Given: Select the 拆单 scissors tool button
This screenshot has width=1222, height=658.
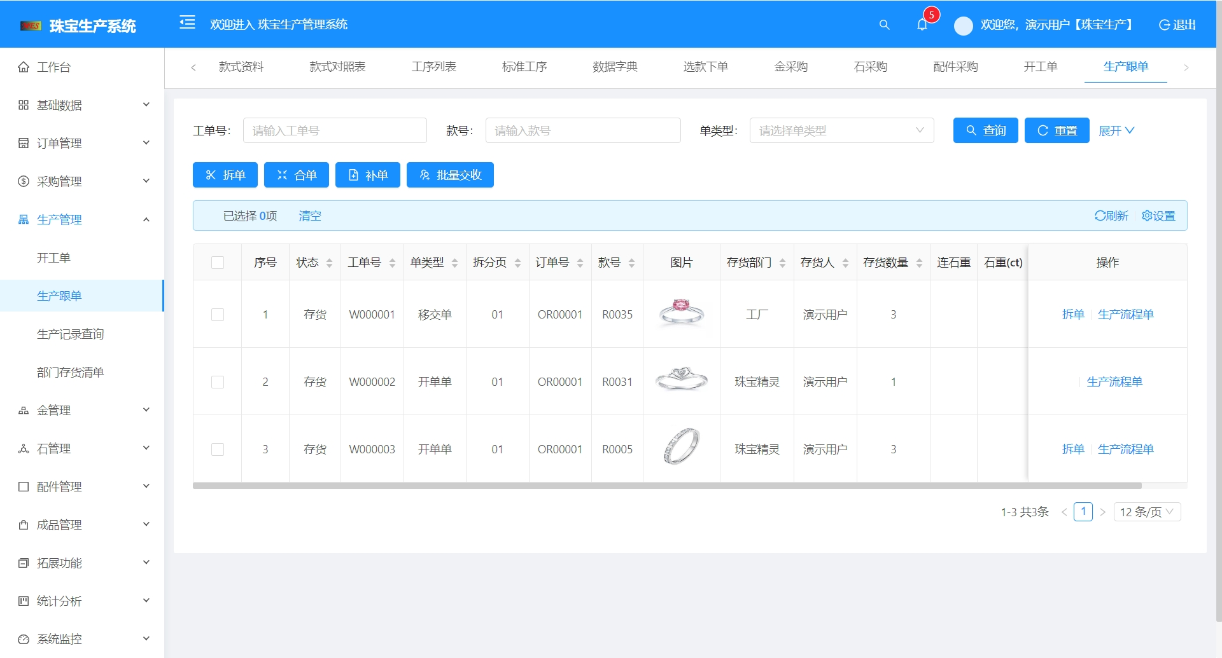Looking at the screenshot, I should [225, 175].
